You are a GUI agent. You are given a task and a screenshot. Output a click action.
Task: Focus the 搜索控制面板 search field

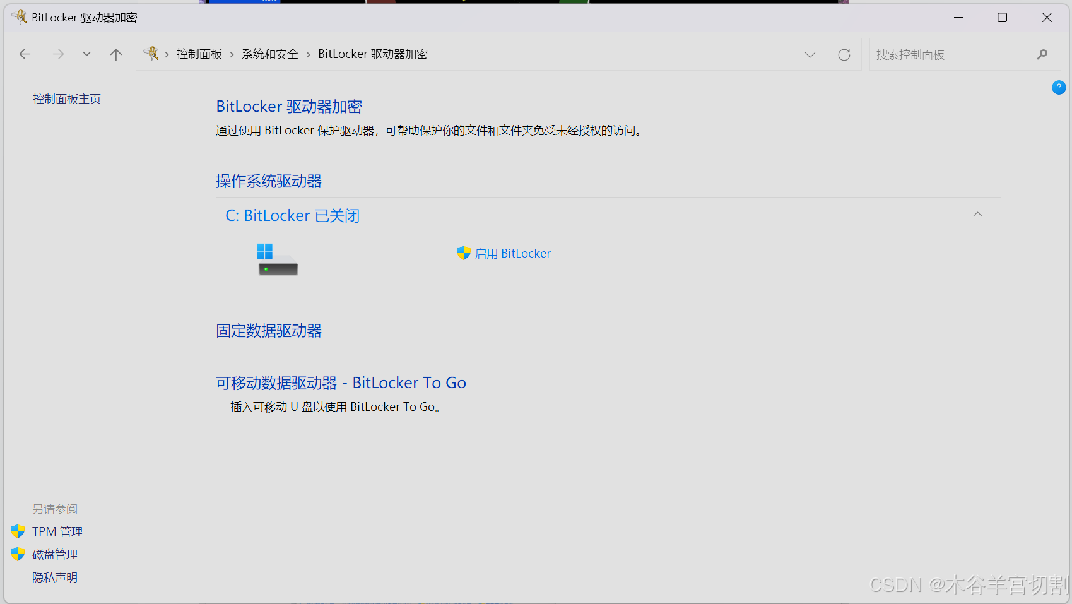click(x=965, y=54)
